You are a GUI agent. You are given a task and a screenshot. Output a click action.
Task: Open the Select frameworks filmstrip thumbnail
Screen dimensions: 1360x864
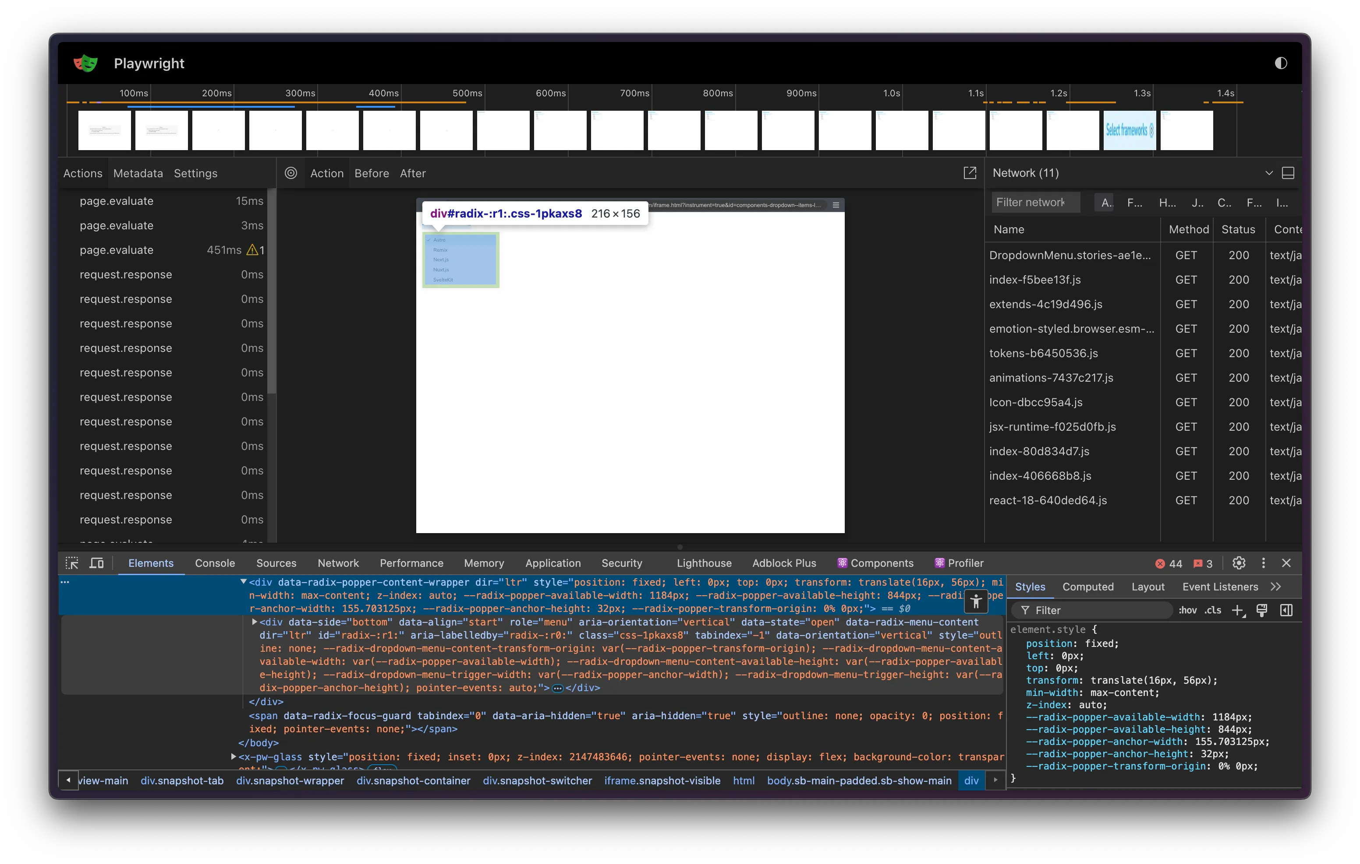click(x=1130, y=130)
